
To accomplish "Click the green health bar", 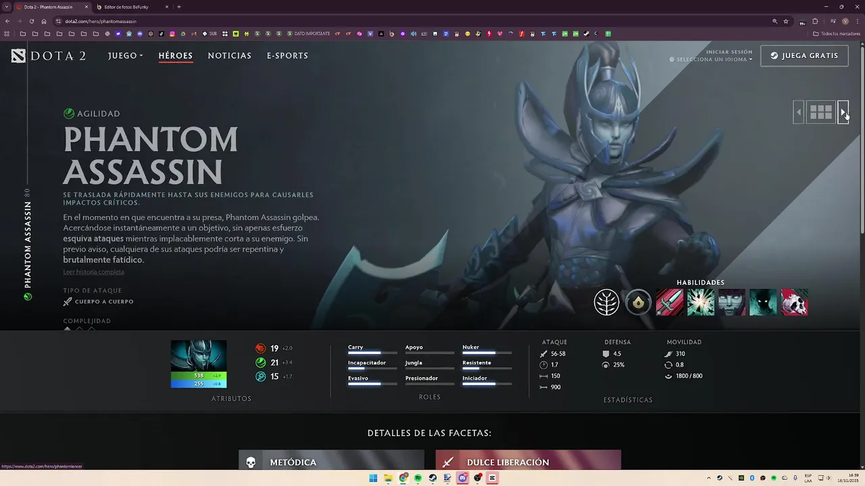I will (x=199, y=375).
